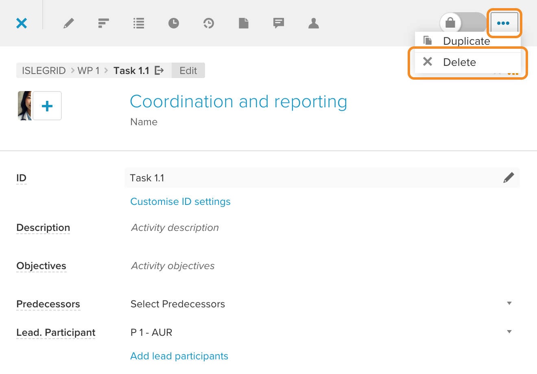Toggle the lock switch
Viewport: 537px width, 374px height.
tap(463, 23)
